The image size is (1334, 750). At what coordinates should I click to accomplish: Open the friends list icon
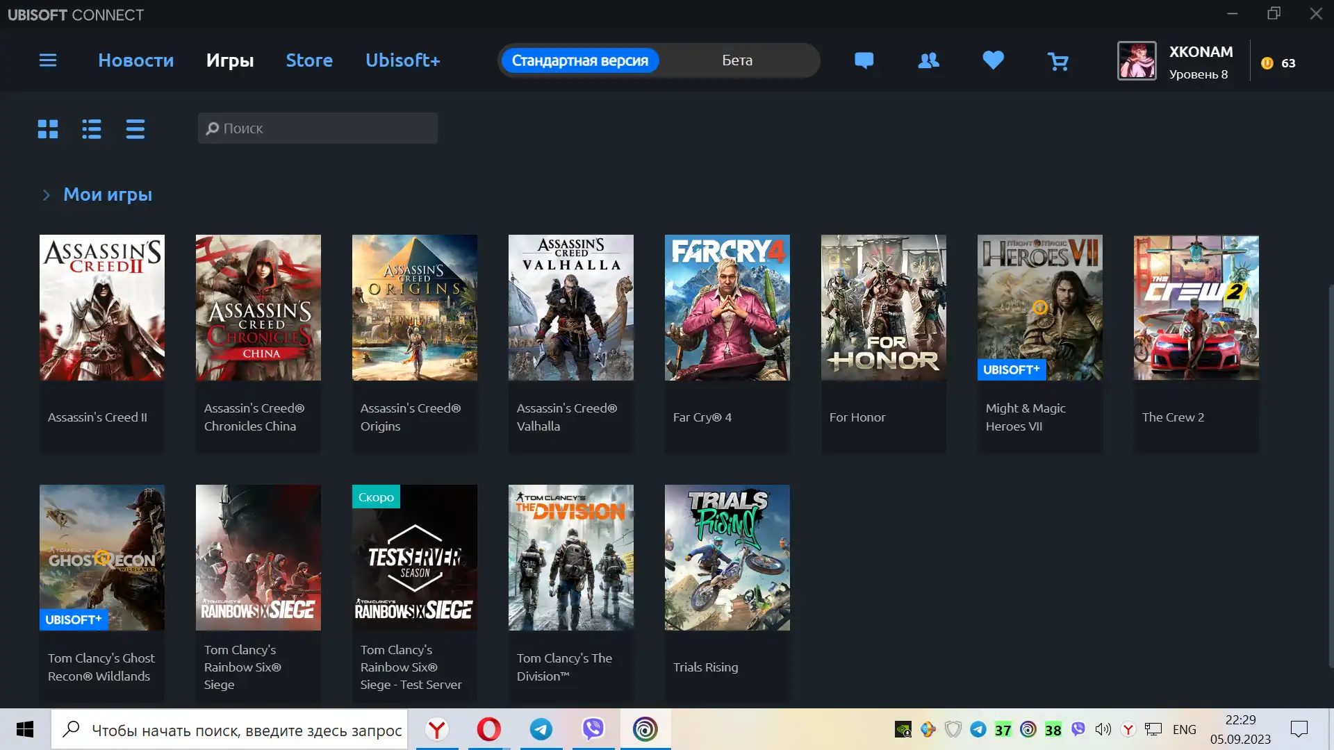click(928, 60)
